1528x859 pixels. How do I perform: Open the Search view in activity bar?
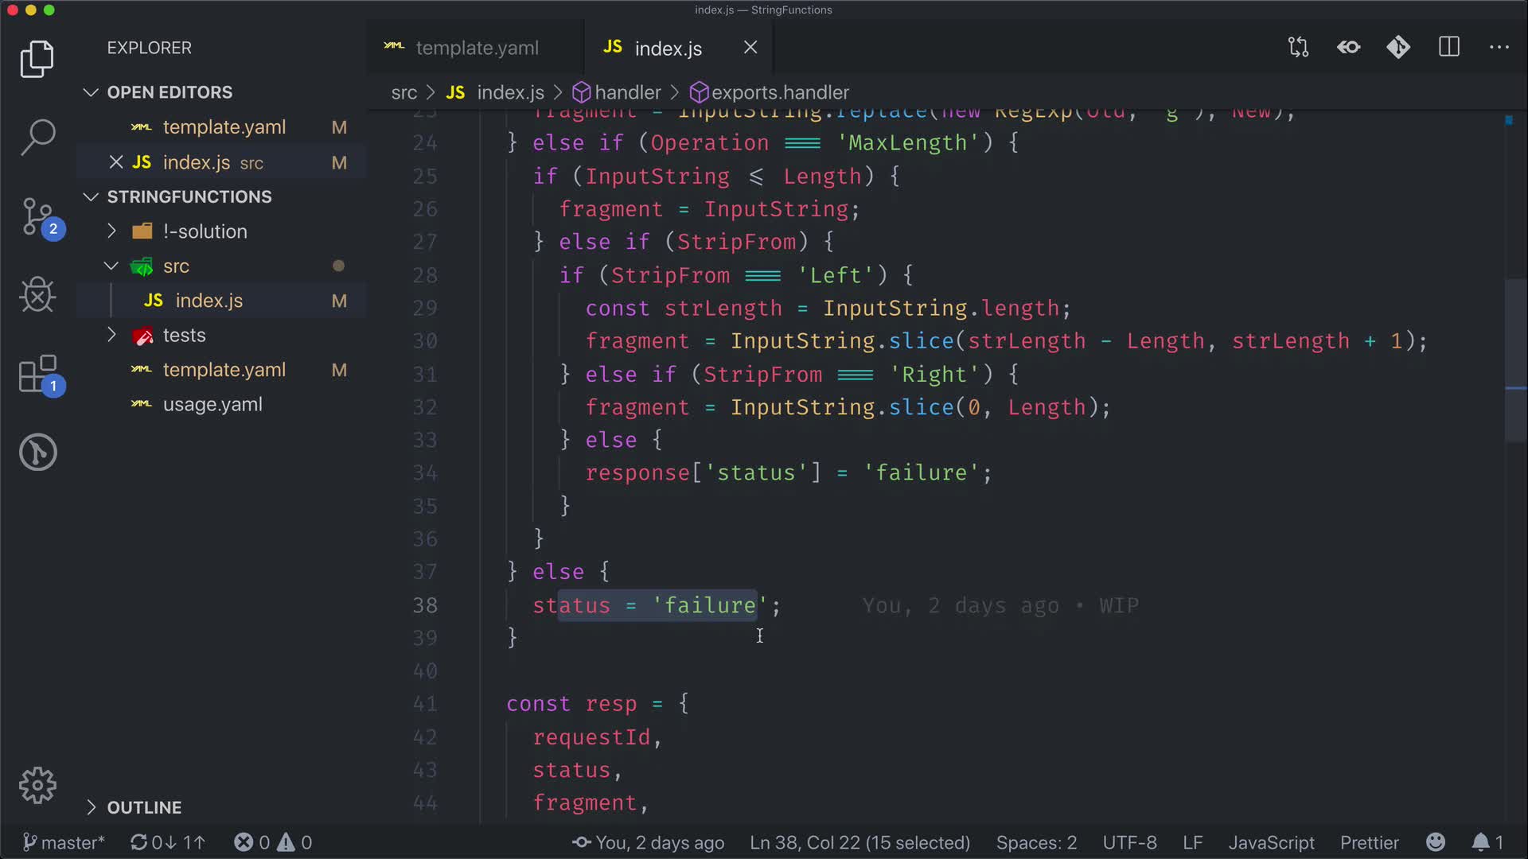pos(37,137)
